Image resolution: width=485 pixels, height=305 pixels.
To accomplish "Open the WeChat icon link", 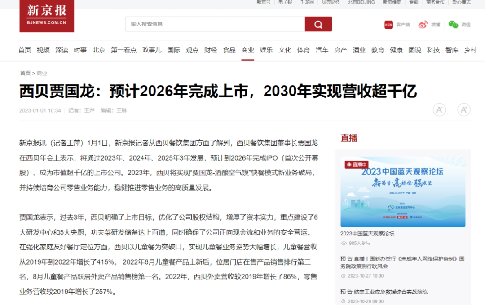I will click(x=453, y=25).
